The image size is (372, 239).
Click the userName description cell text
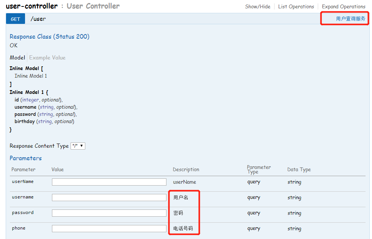[x=185, y=182]
